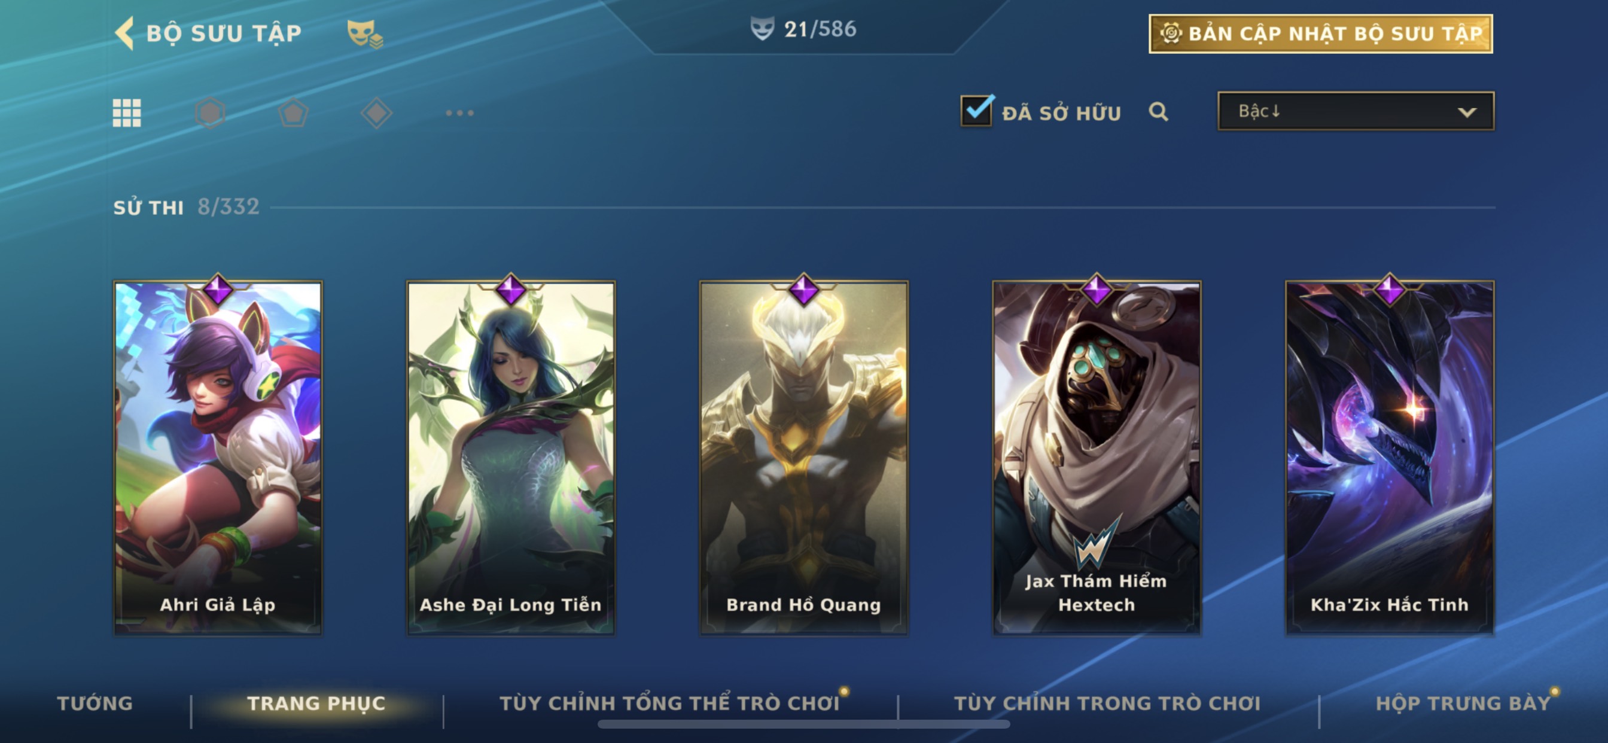
Task: Uncheck the Đã Sở Hữu checkbox
Action: tap(977, 111)
